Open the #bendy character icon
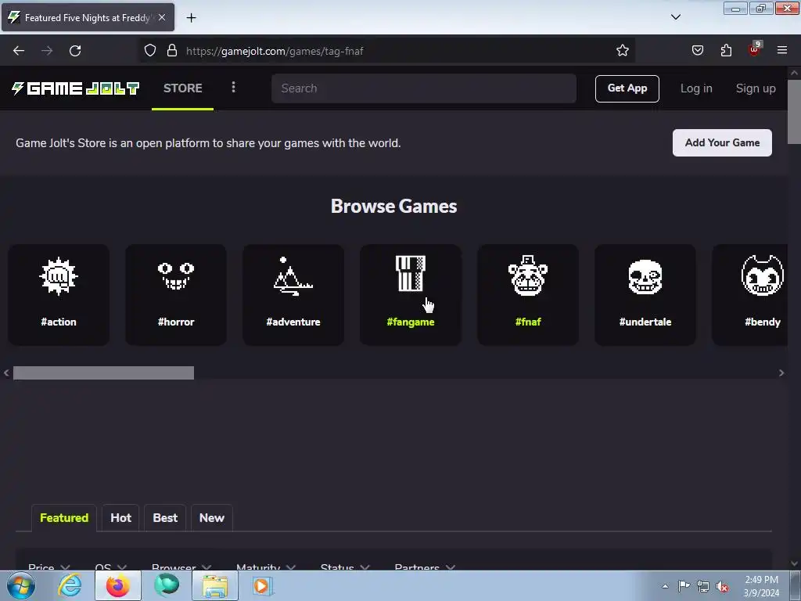The height and width of the screenshot is (601, 801). click(762, 276)
